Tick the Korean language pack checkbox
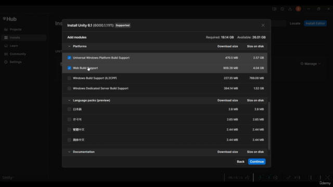Image resolution: width=333 pixels, height=187 pixels. click(x=69, y=119)
